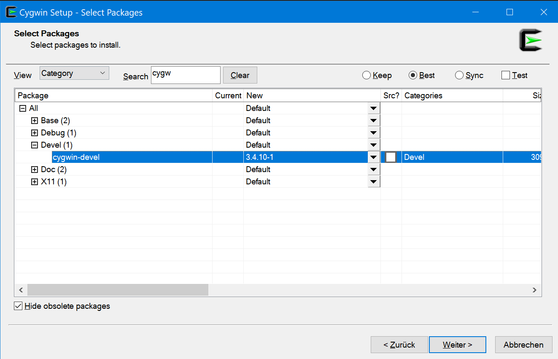Click the Current column header
Screen dimensions: 558x359
[x=228, y=95]
